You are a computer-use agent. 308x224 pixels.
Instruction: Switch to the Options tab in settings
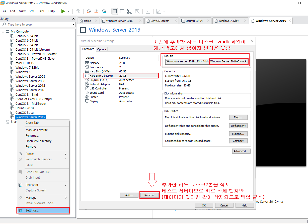click(102, 49)
